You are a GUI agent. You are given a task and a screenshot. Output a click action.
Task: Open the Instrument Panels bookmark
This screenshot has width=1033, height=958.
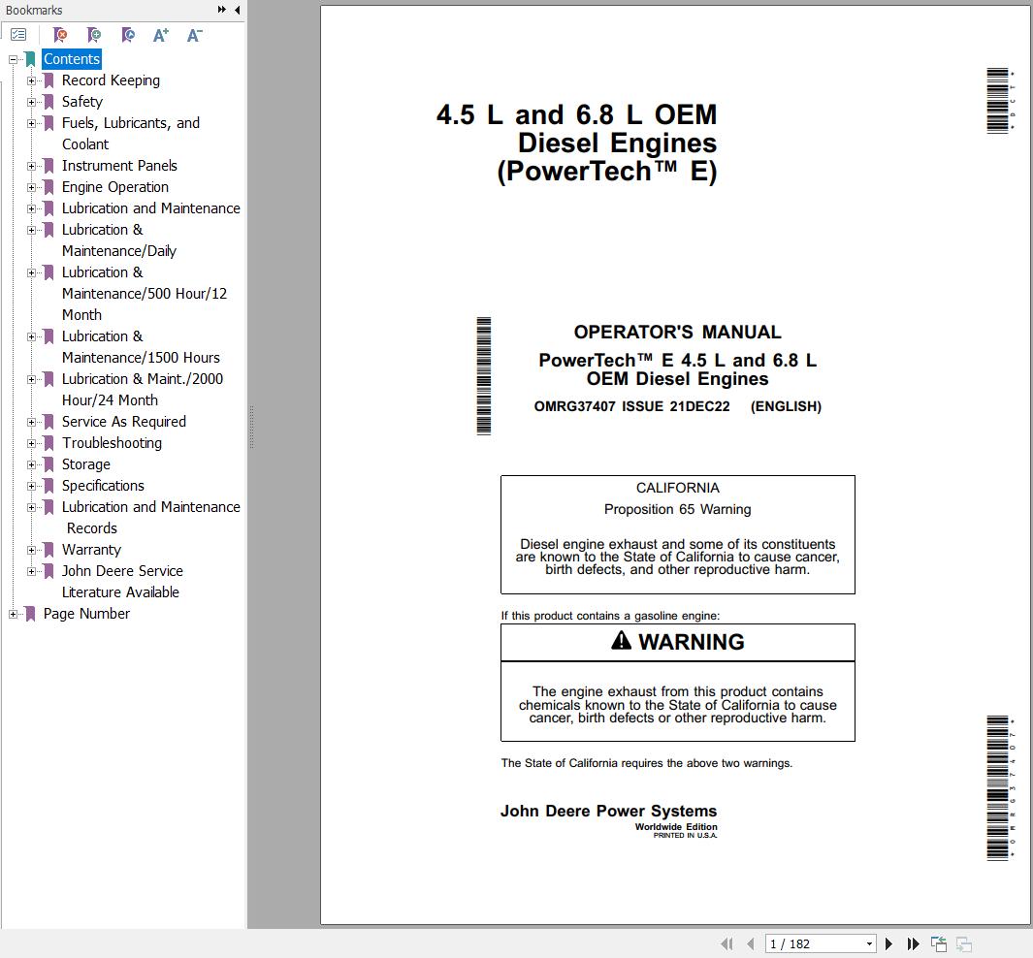click(x=119, y=165)
